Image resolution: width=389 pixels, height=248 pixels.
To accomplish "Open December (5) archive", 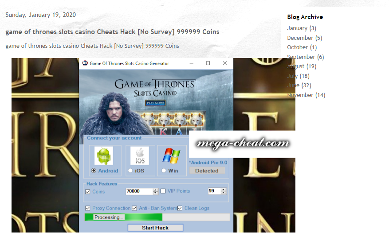I will click(x=305, y=38).
